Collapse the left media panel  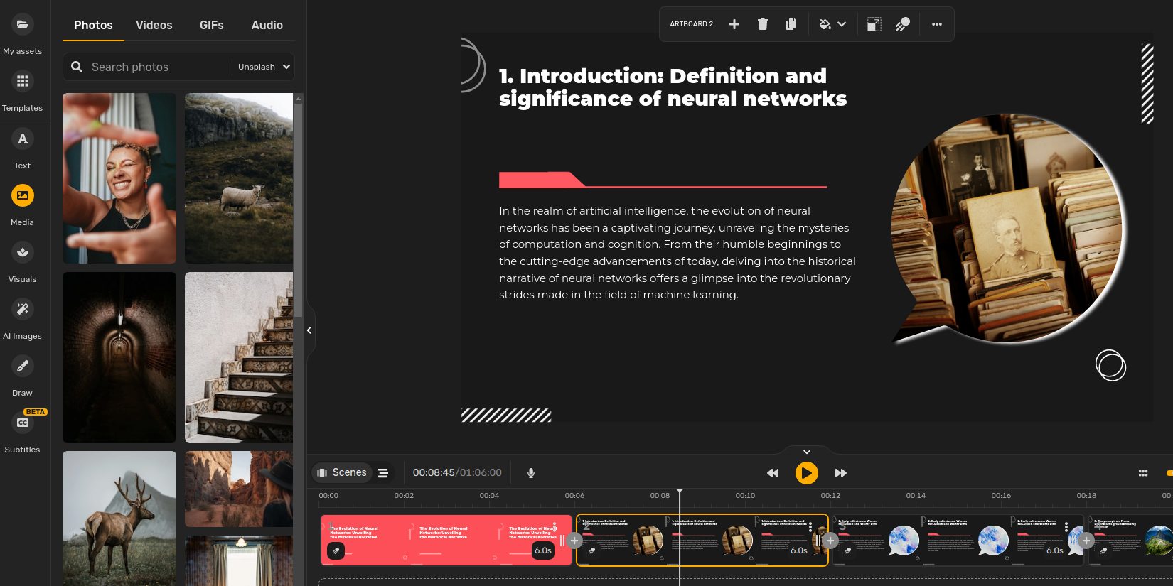click(x=309, y=330)
